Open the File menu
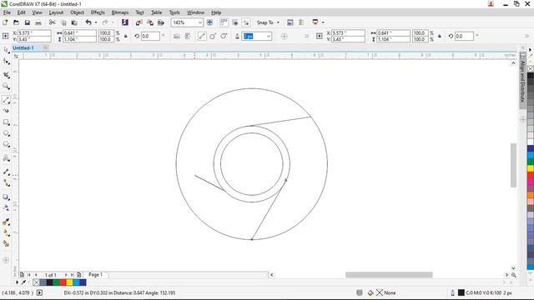 [7, 12]
